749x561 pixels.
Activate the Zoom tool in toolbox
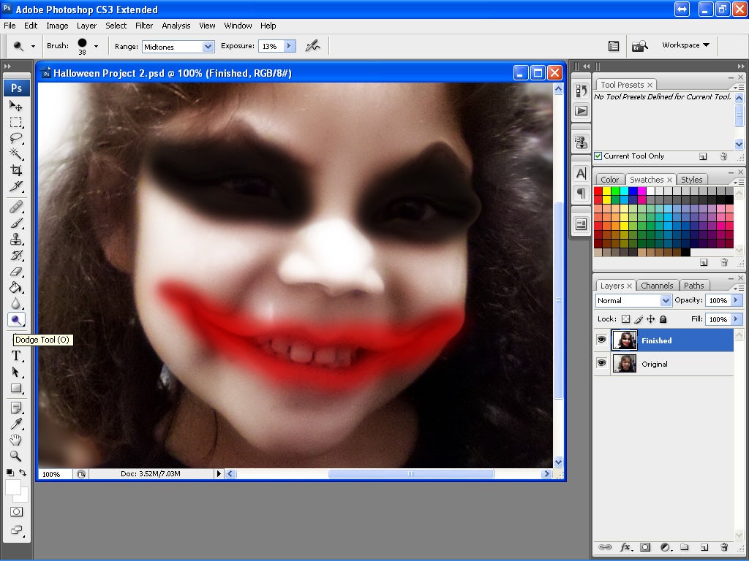tap(16, 456)
